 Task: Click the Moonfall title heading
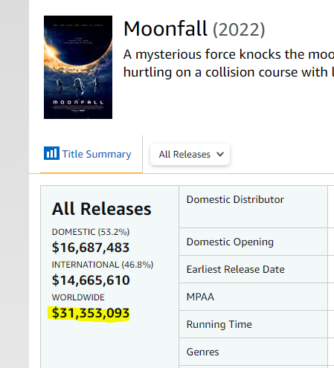tap(165, 29)
